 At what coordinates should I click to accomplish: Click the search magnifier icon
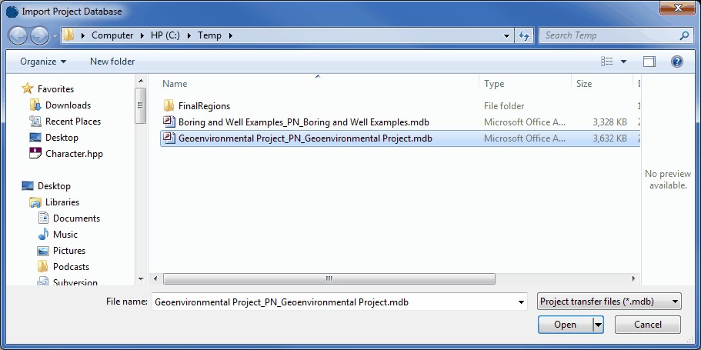click(684, 35)
